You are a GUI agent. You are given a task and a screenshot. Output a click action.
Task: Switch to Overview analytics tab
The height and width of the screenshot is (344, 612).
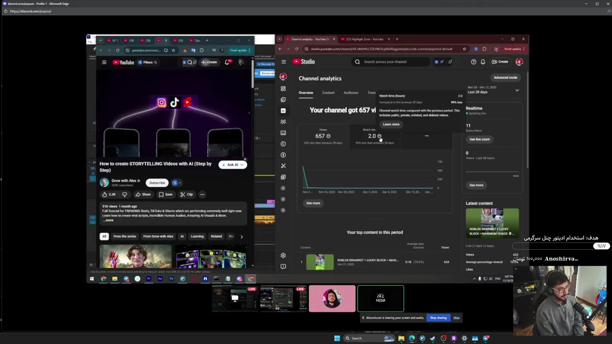coord(306,93)
